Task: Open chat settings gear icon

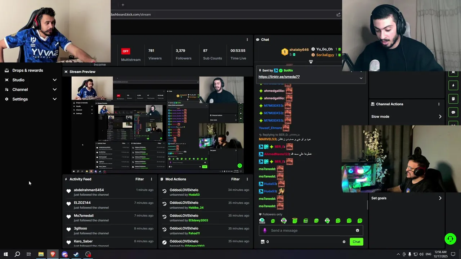Action: click(x=344, y=242)
